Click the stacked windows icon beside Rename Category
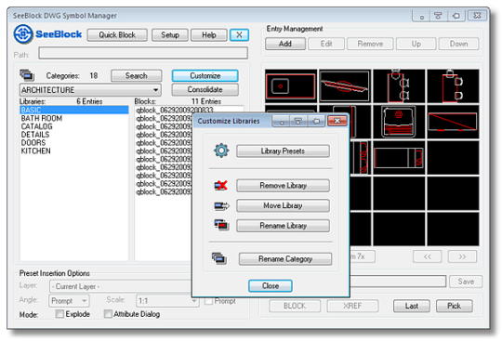This screenshot has height=341, width=502. 219,258
